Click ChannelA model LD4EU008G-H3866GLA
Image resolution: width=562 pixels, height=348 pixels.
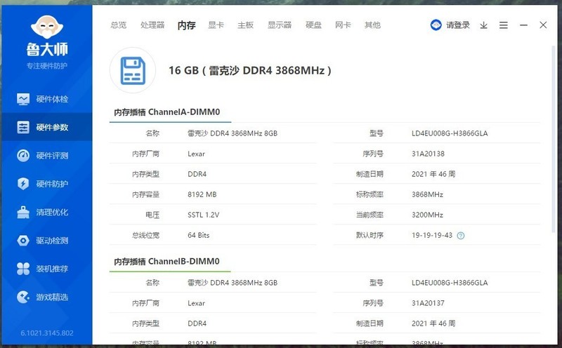[x=450, y=133]
